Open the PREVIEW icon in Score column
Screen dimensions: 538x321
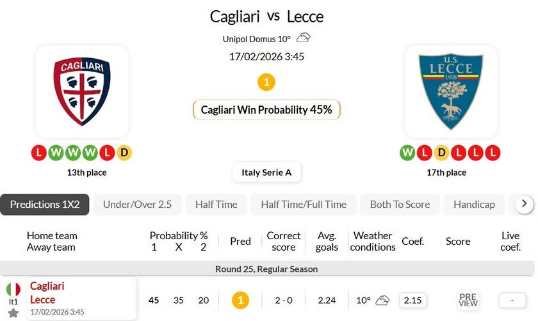[468, 300]
